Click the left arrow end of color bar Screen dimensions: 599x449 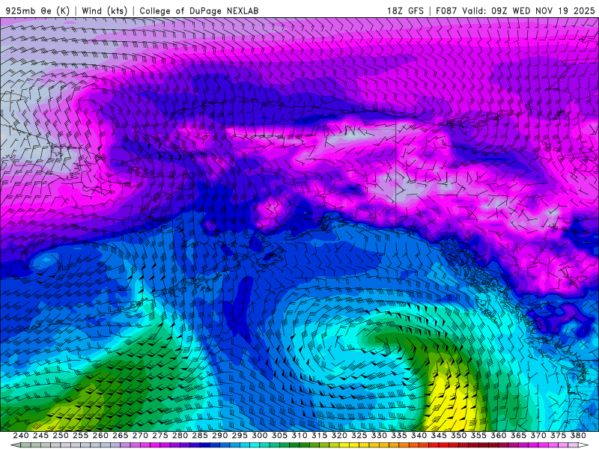pyautogui.click(x=15, y=445)
